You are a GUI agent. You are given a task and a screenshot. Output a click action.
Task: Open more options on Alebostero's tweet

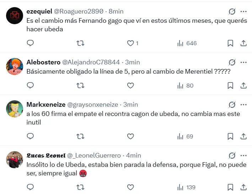[x=243, y=62]
